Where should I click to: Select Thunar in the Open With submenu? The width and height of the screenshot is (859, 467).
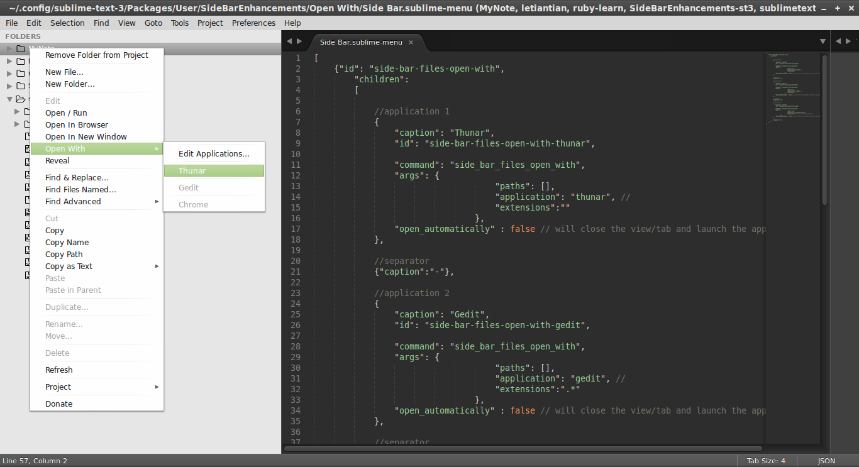coord(214,171)
